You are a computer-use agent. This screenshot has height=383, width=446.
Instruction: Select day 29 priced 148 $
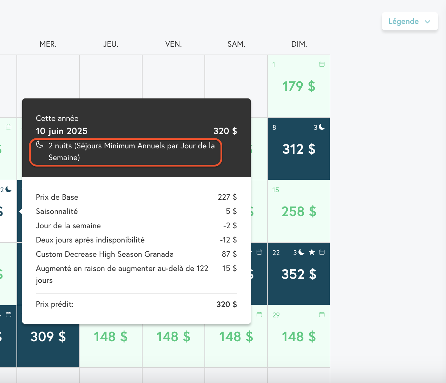tap(299, 336)
